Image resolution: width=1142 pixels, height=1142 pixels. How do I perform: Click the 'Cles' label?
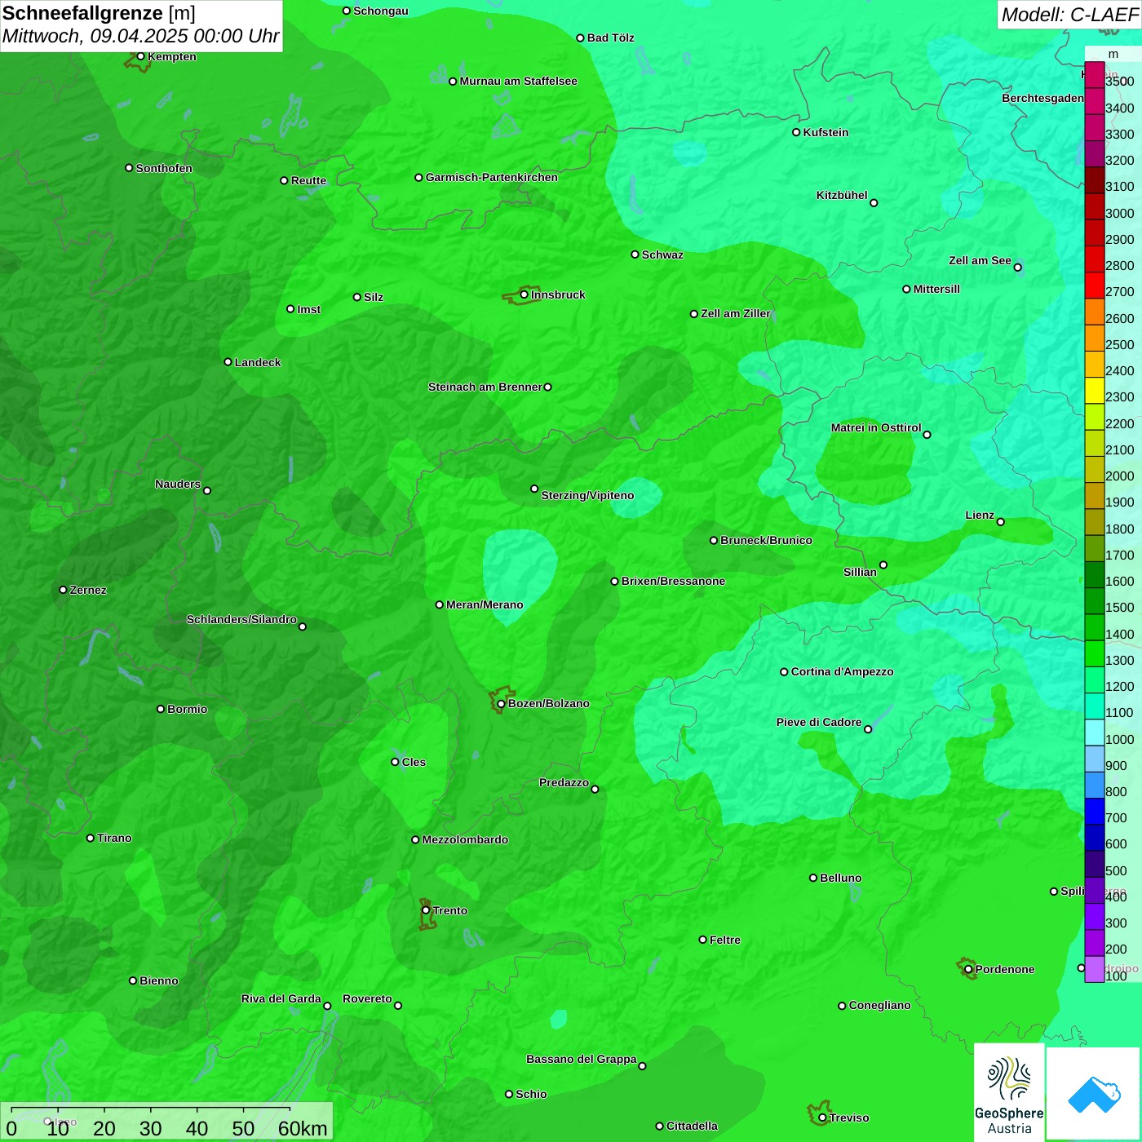[414, 762]
